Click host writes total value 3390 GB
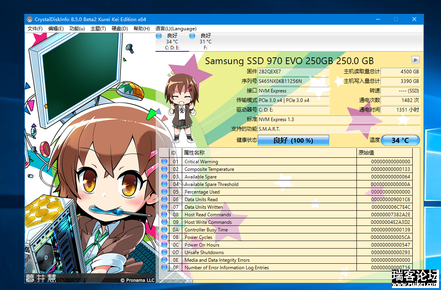Viewport: 441px width, 290px height. (400, 81)
